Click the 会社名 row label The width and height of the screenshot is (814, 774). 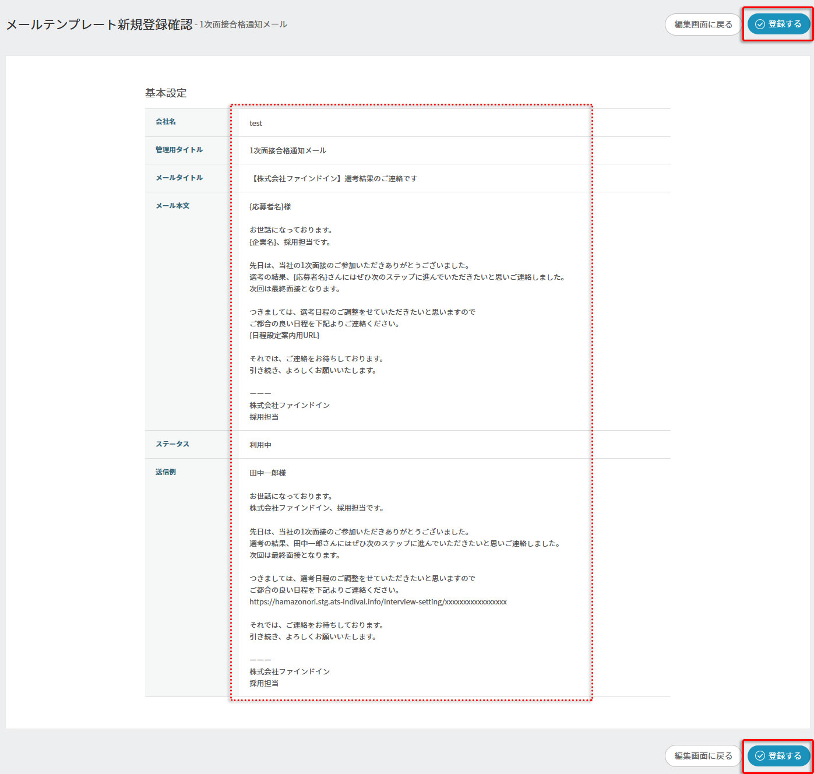[165, 122]
